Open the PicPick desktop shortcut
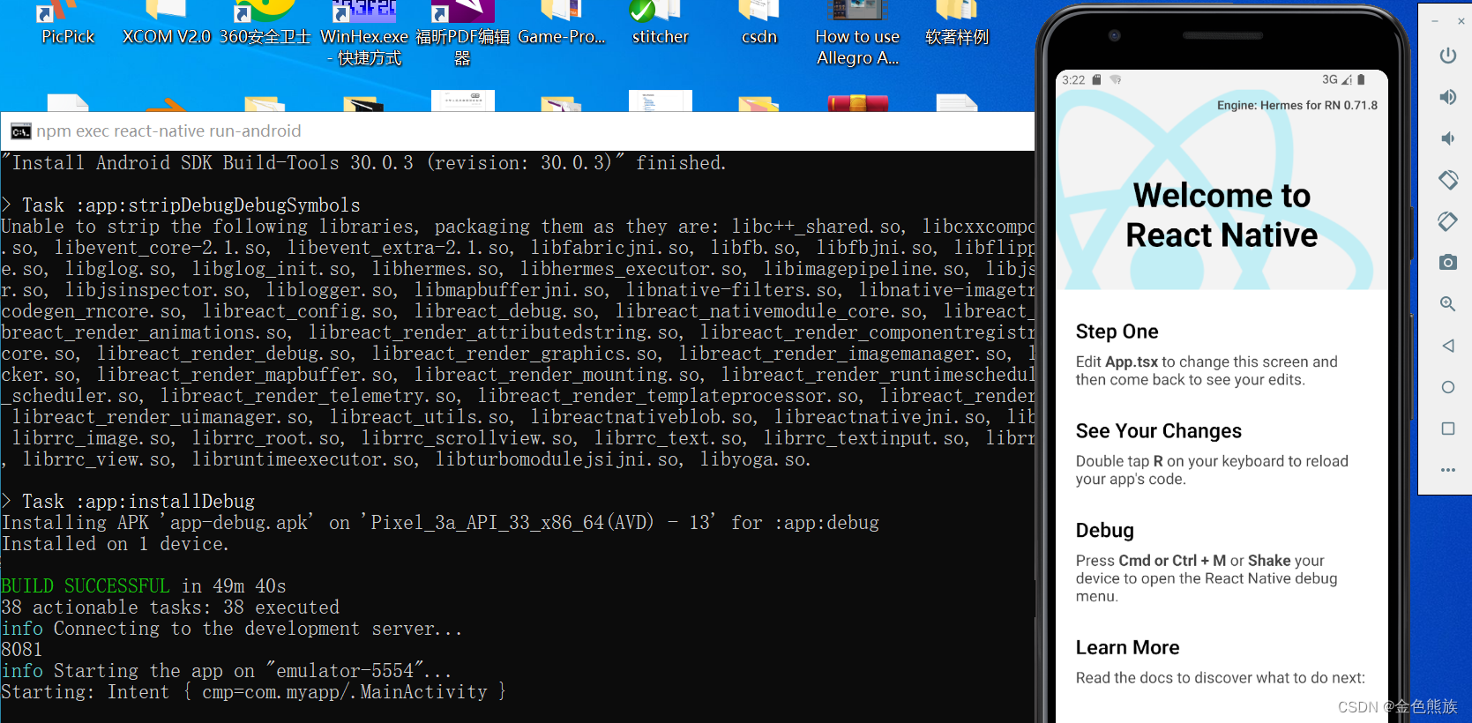The width and height of the screenshot is (1472, 723). pos(68,24)
